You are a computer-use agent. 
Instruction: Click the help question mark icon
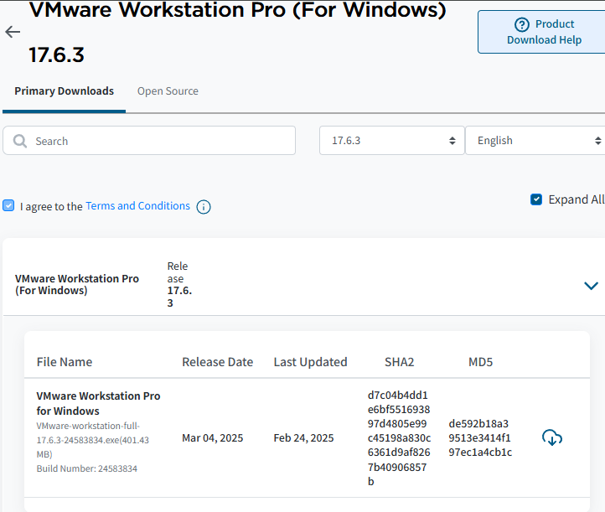522,24
